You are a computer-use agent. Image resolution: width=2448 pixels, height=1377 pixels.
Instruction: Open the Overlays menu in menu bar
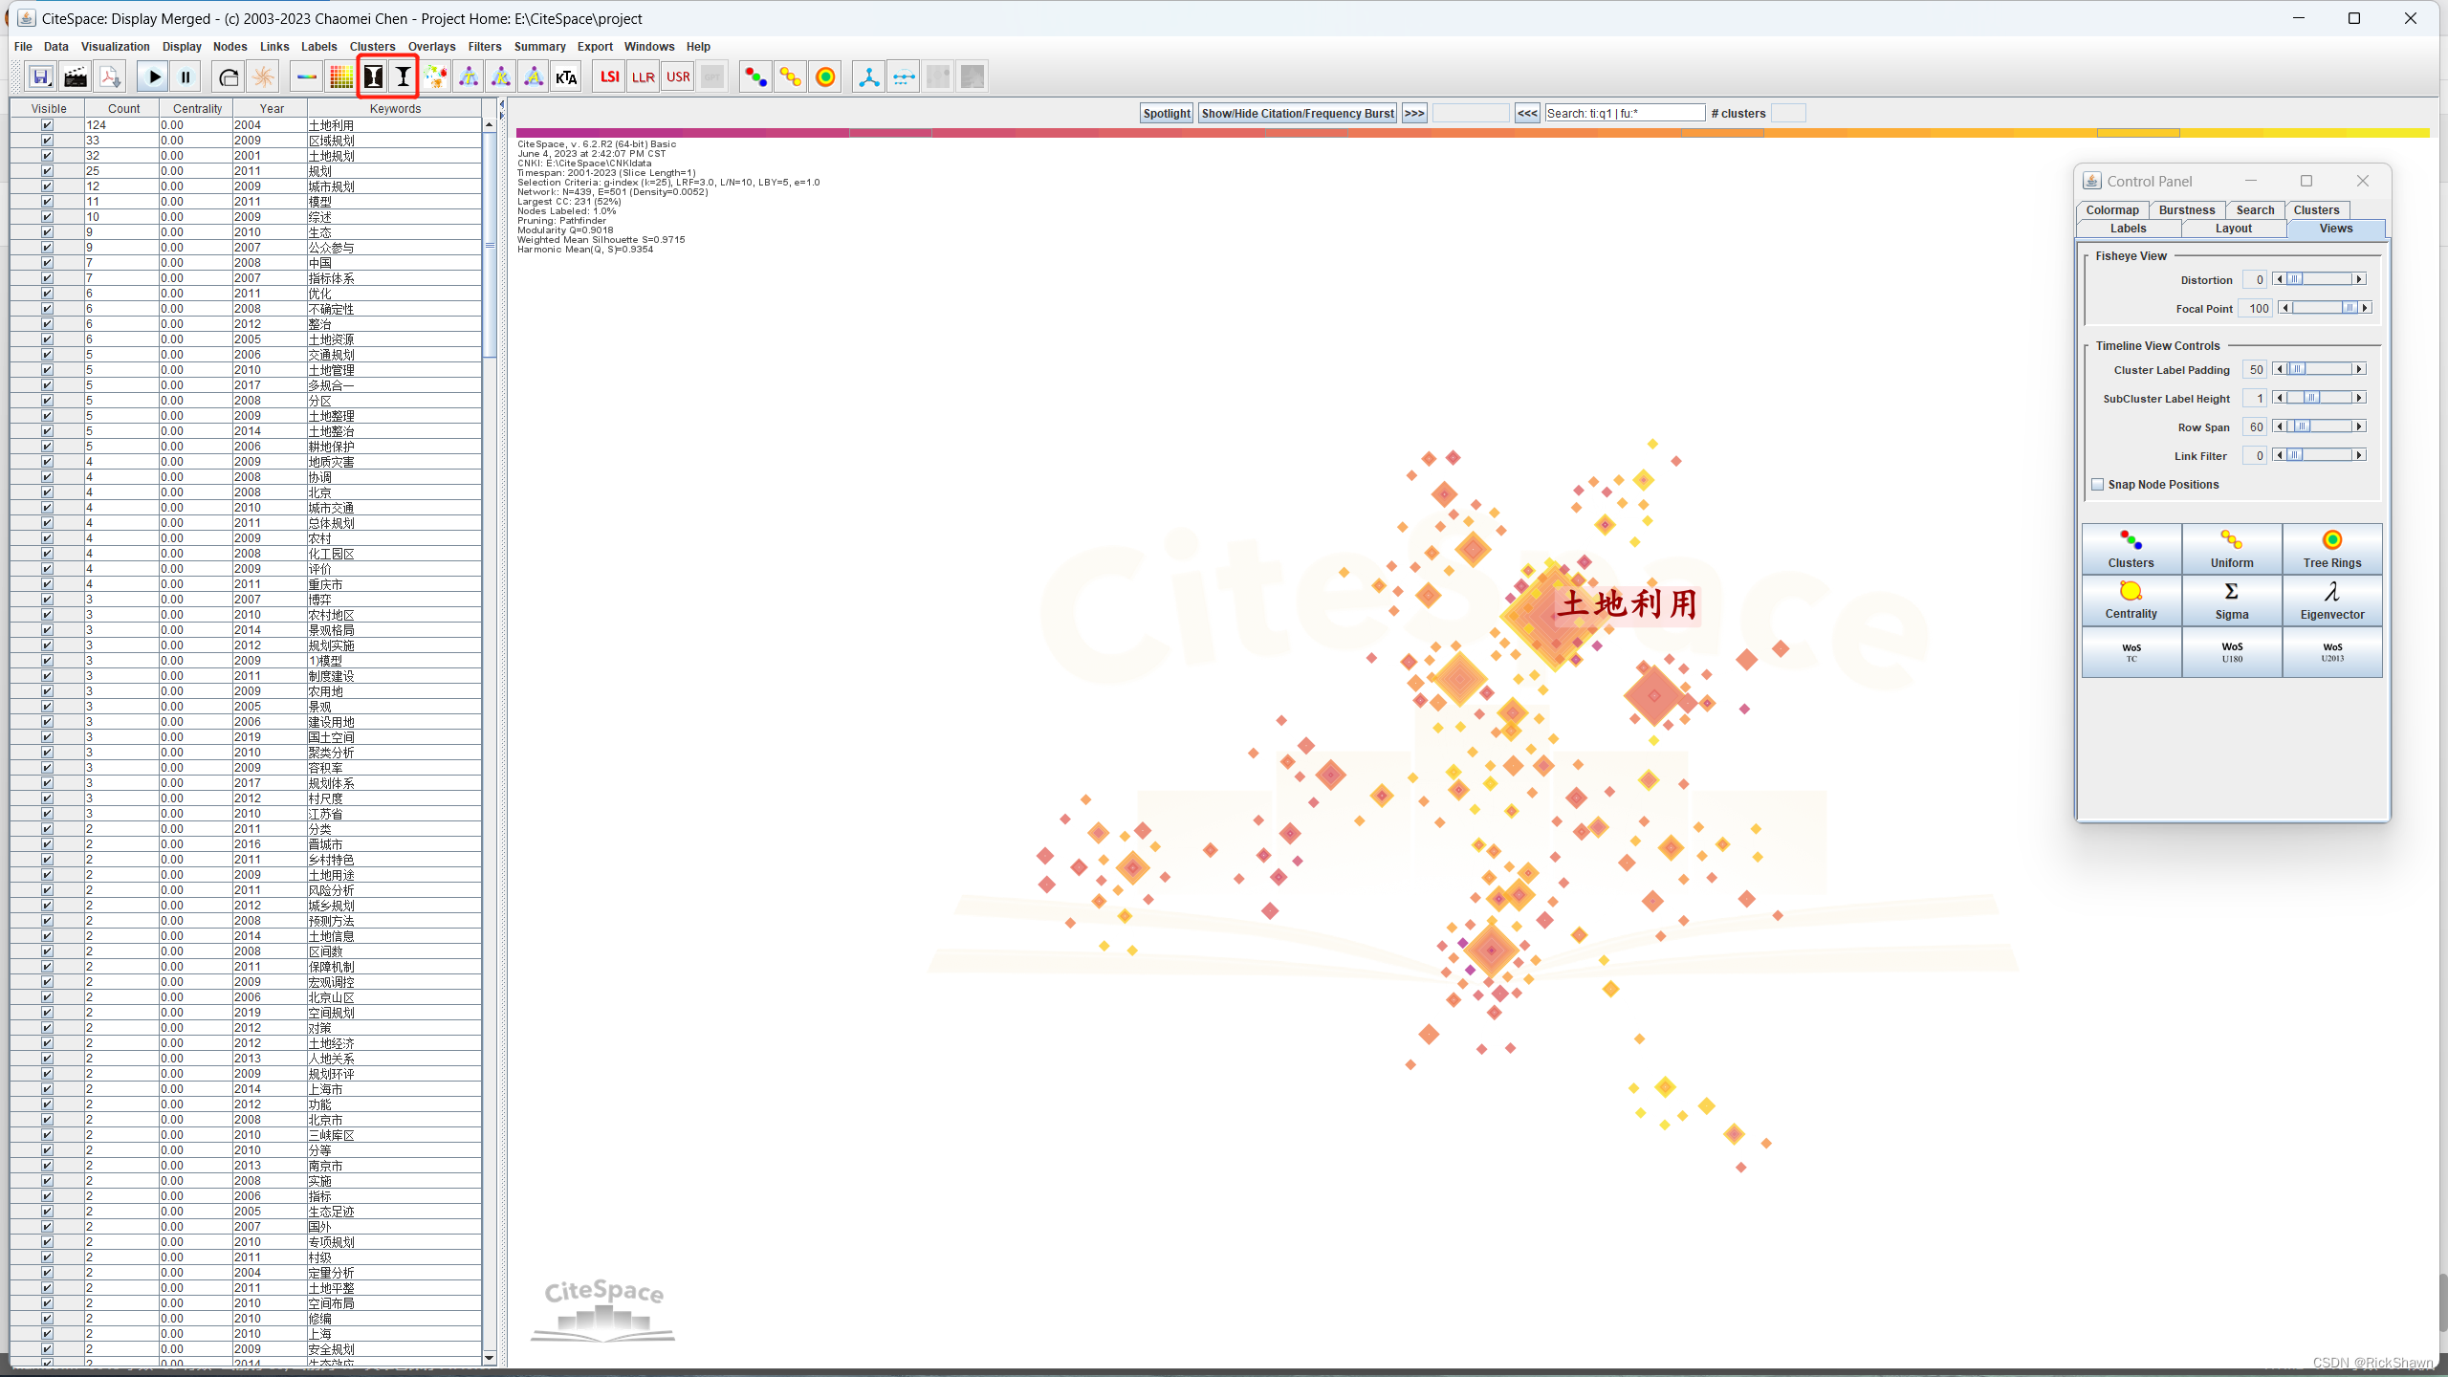pyautogui.click(x=430, y=45)
